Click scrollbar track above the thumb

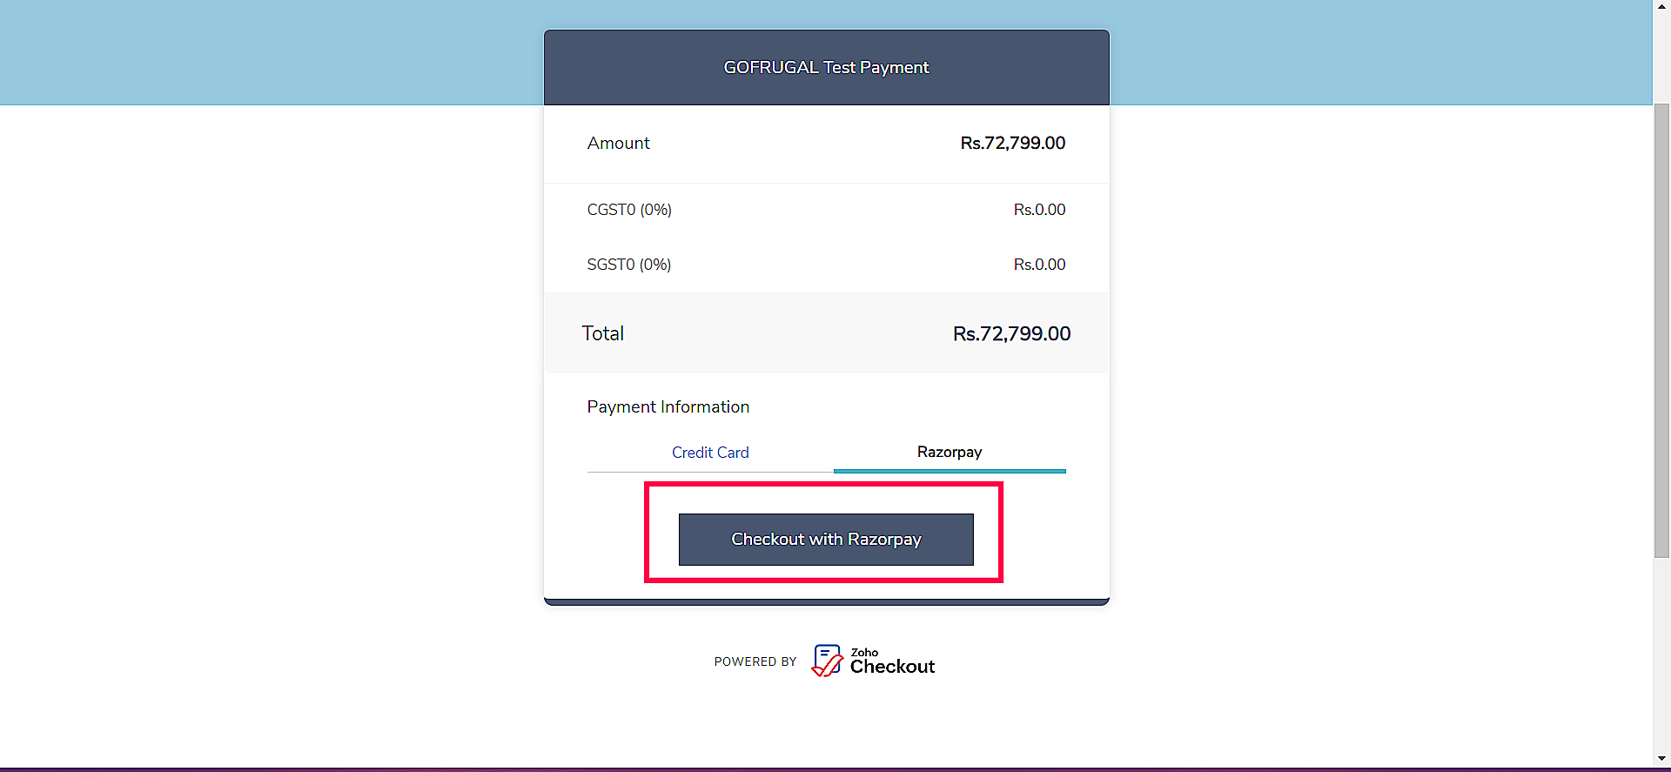coord(1661,52)
